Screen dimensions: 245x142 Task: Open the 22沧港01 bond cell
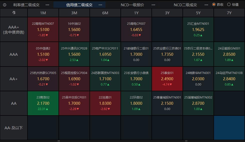pos(105,103)
